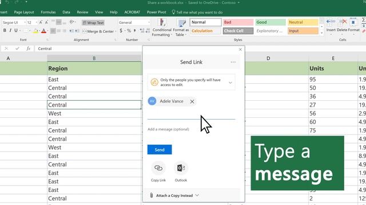Expand Attach a Copy Instead
Viewport: 366px width, 205px height.
click(x=174, y=195)
